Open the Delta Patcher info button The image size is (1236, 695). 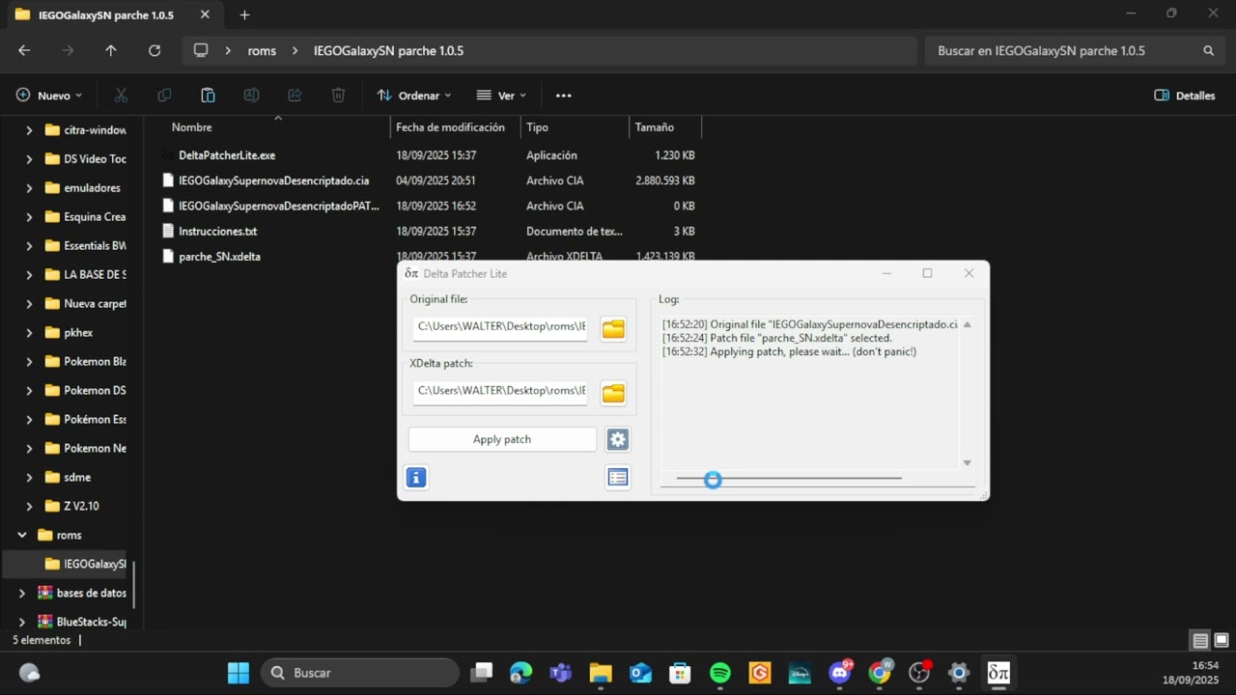pyautogui.click(x=416, y=477)
